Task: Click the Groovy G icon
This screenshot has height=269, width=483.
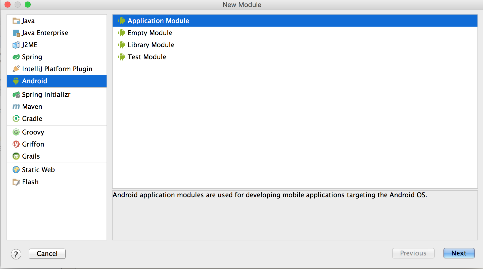Action: [16, 132]
